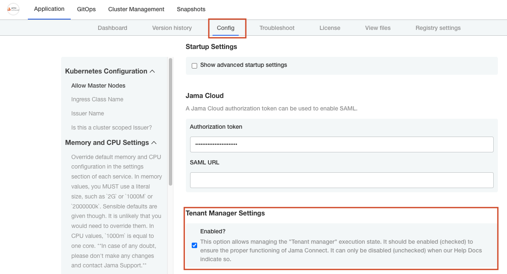Image resolution: width=507 pixels, height=274 pixels.
Task: Open Version history sub-tab
Action: (x=172, y=28)
